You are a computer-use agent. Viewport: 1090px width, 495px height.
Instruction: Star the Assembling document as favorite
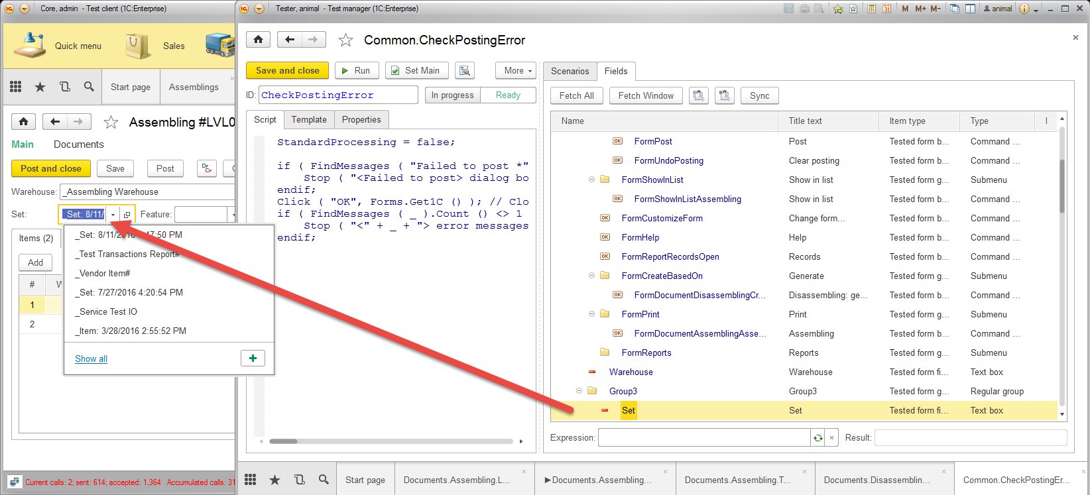pyautogui.click(x=111, y=122)
